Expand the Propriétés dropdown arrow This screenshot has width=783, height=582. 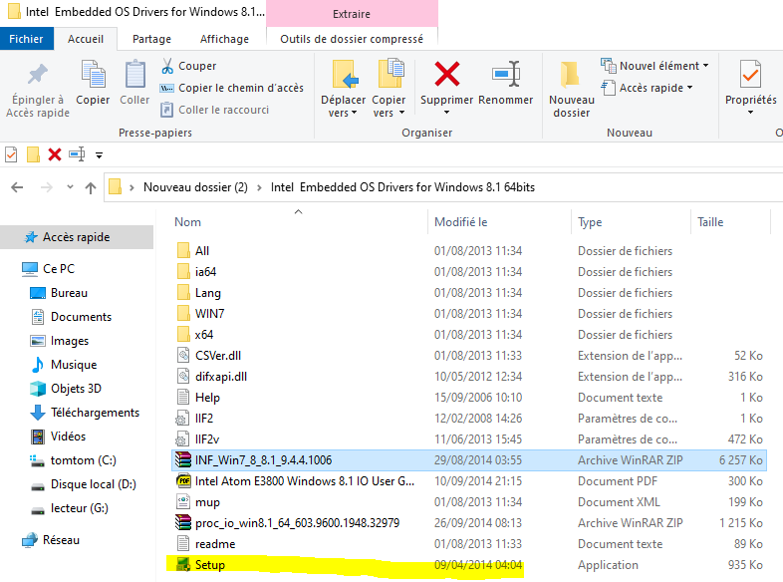[750, 113]
